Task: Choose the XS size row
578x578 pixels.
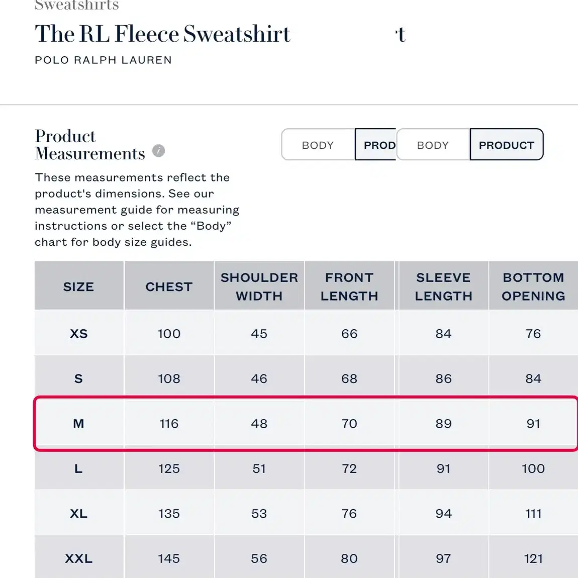Action: tap(306, 333)
